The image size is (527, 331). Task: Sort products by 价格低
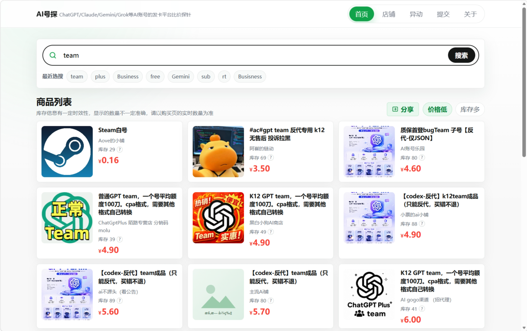(x=437, y=109)
